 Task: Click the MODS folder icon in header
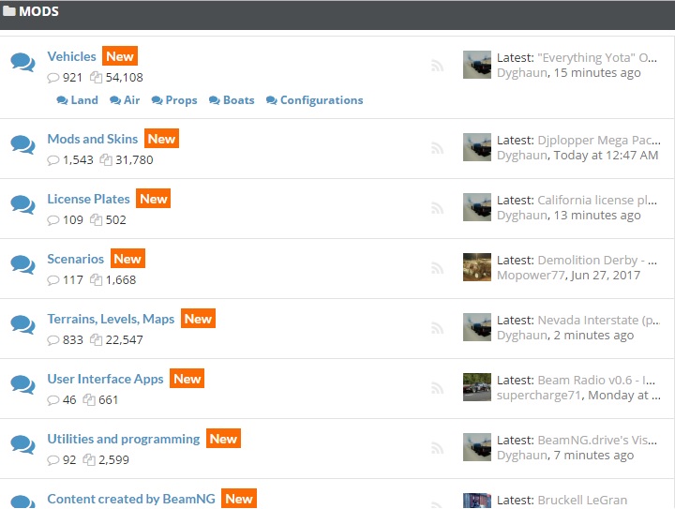tap(9, 10)
